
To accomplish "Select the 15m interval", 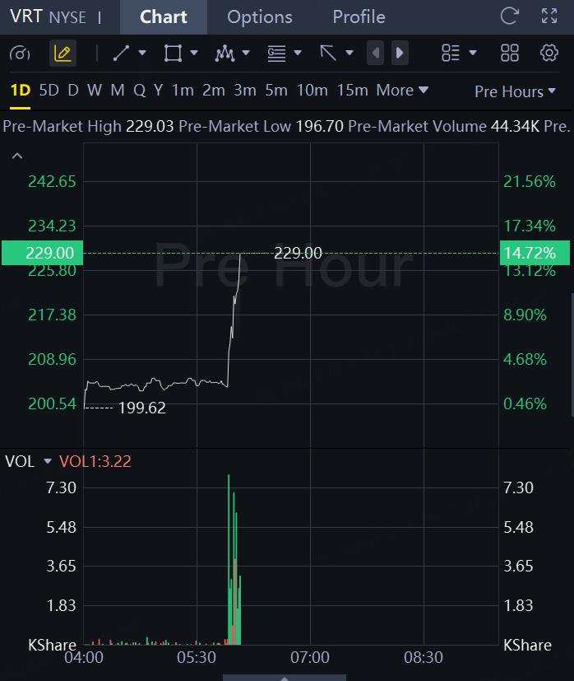I will [x=352, y=91].
